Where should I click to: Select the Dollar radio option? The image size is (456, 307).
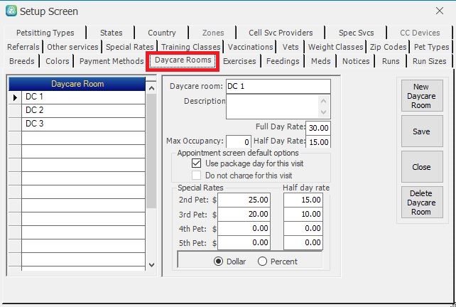pyautogui.click(x=219, y=261)
